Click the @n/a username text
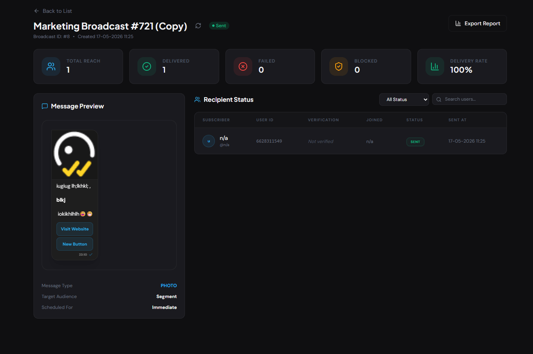Screen dimensions: 533x354 (225, 145)
